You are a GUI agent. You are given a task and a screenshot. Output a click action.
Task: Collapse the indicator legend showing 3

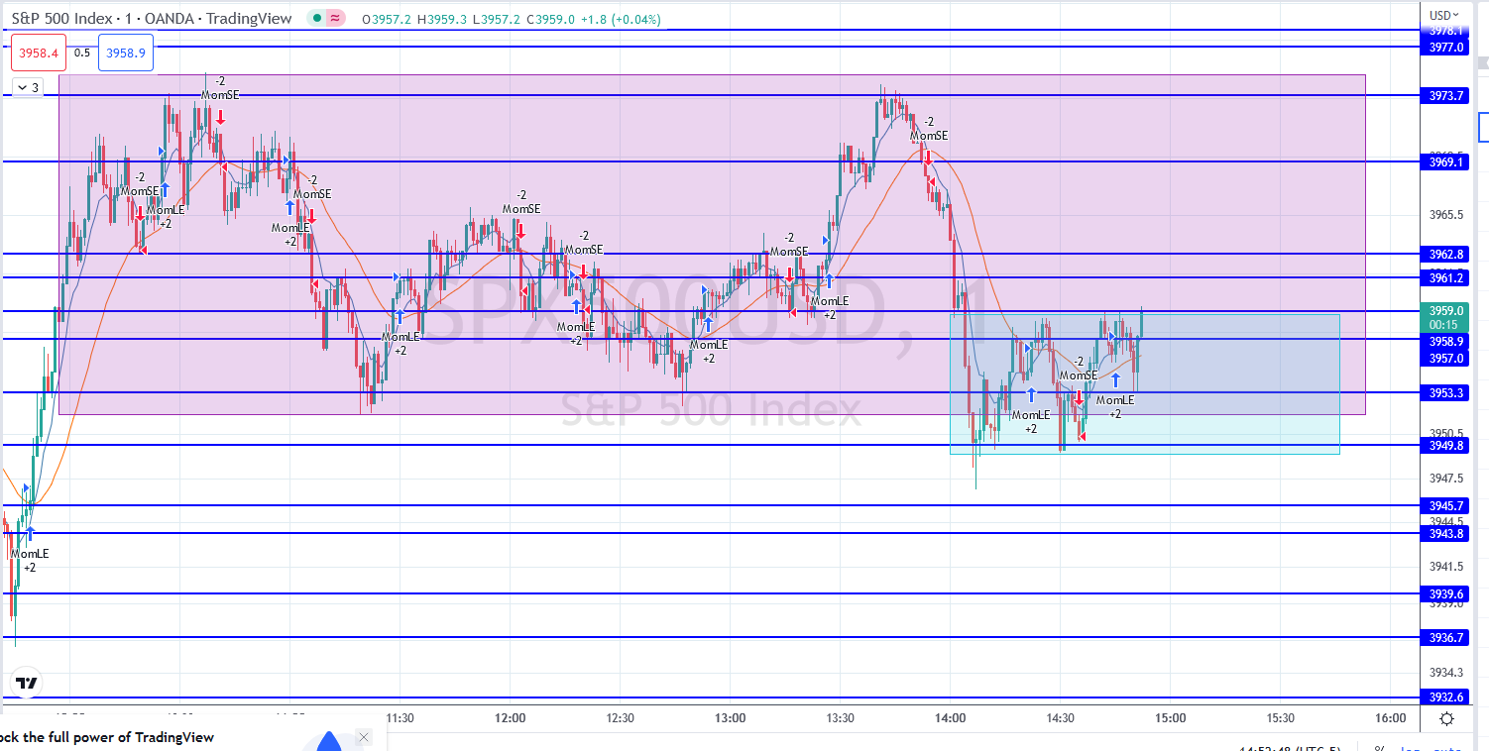[x=28, y=87]
